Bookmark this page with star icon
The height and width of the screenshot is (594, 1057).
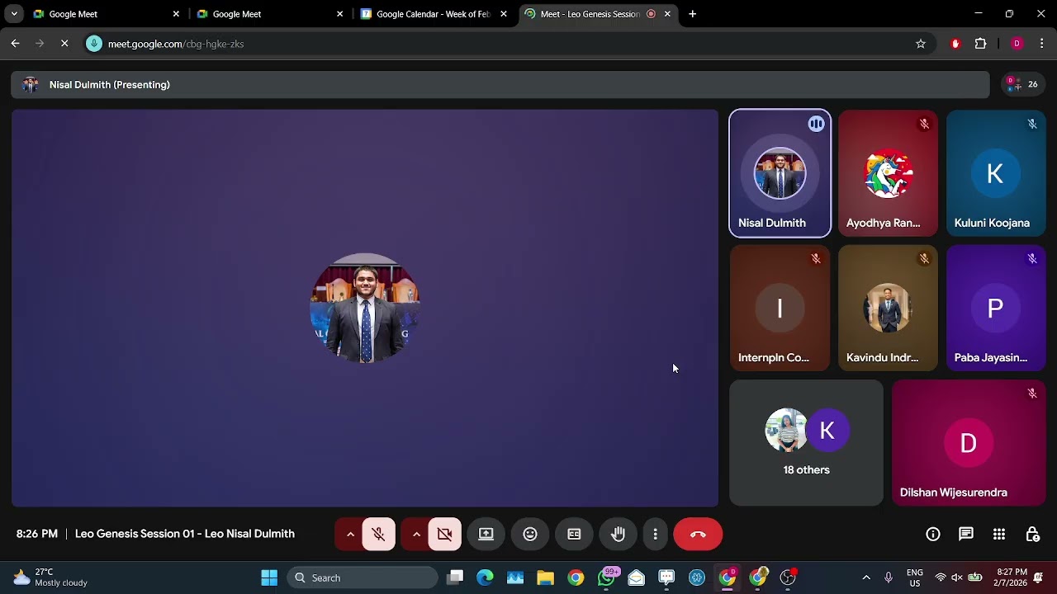(921, 44)
